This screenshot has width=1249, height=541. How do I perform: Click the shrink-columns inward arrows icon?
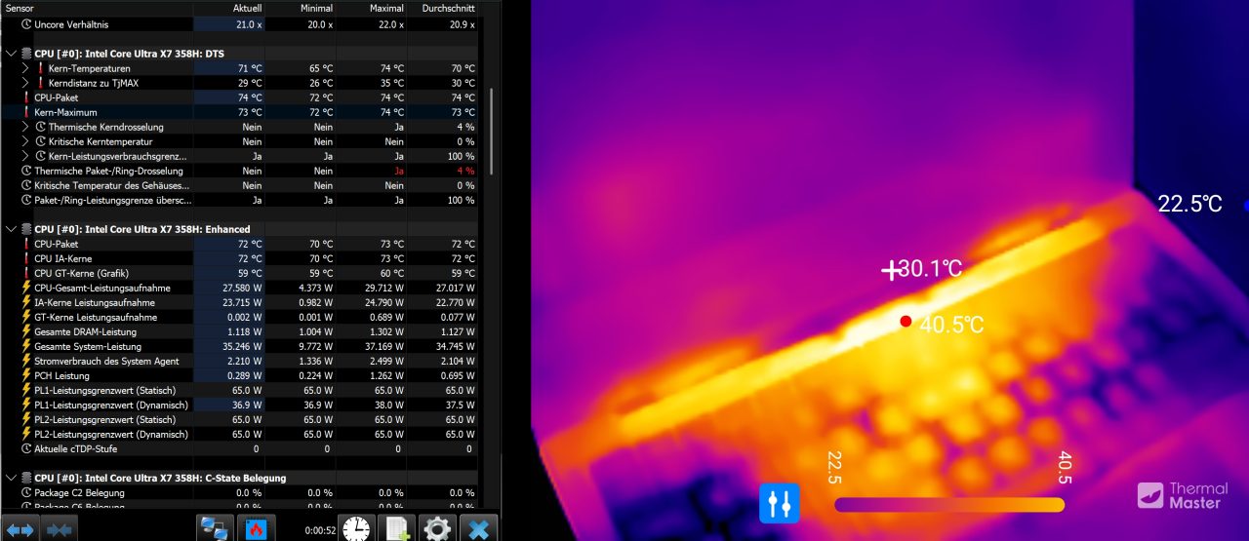[59, 529]
